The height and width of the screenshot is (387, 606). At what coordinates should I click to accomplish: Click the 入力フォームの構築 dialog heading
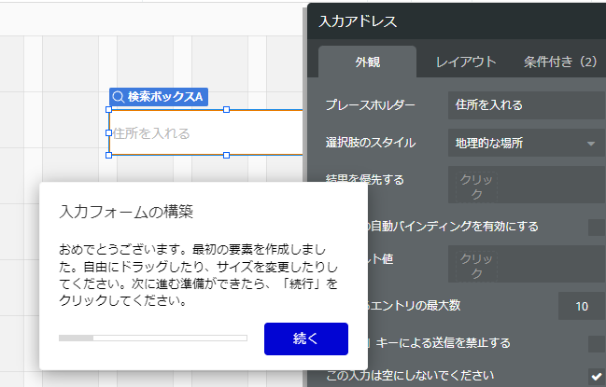126,212
